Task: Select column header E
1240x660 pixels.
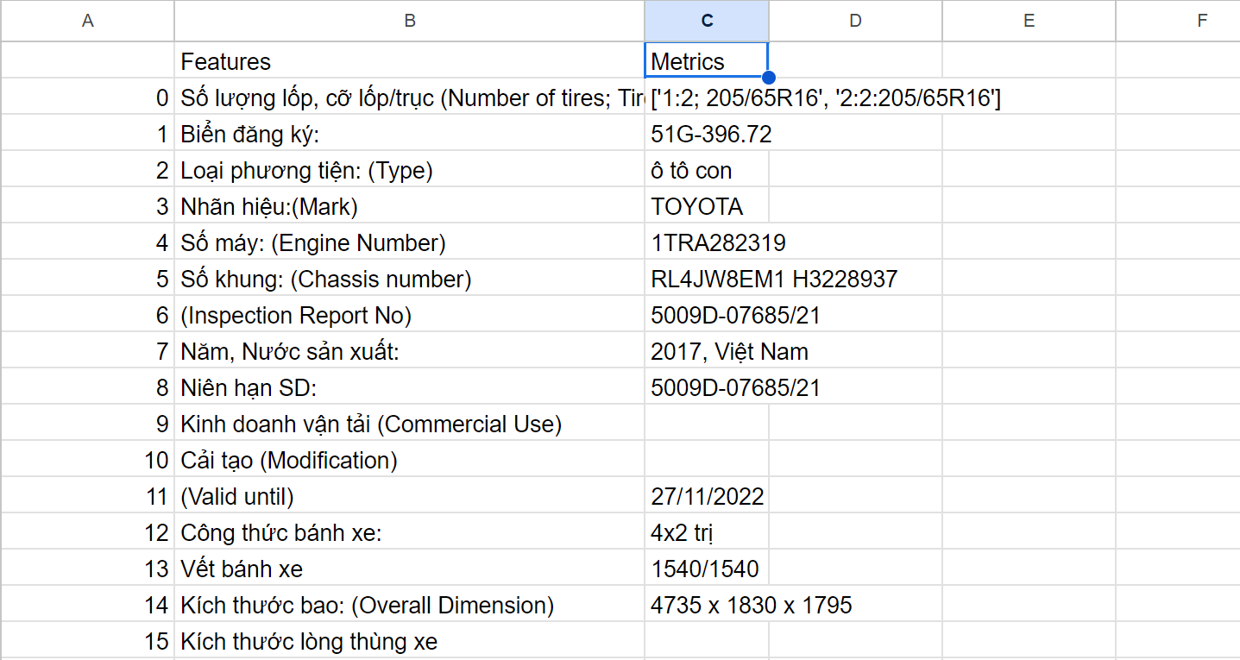Action: click(x=1028, y=21)
